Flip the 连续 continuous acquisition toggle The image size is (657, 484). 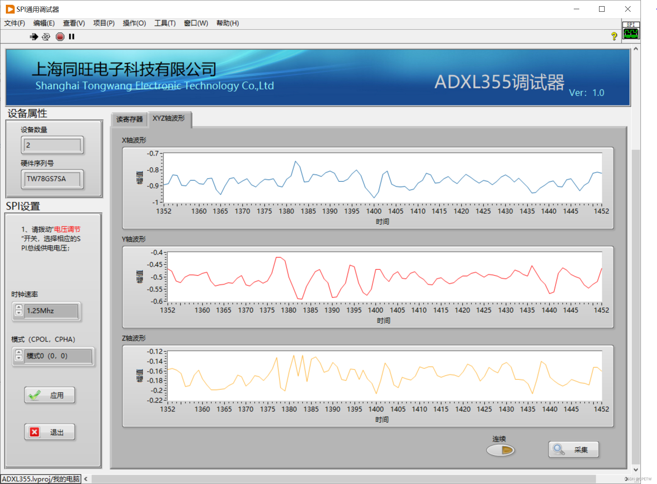[x=500, y=449]
